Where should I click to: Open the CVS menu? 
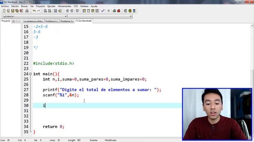coord(76,6)
